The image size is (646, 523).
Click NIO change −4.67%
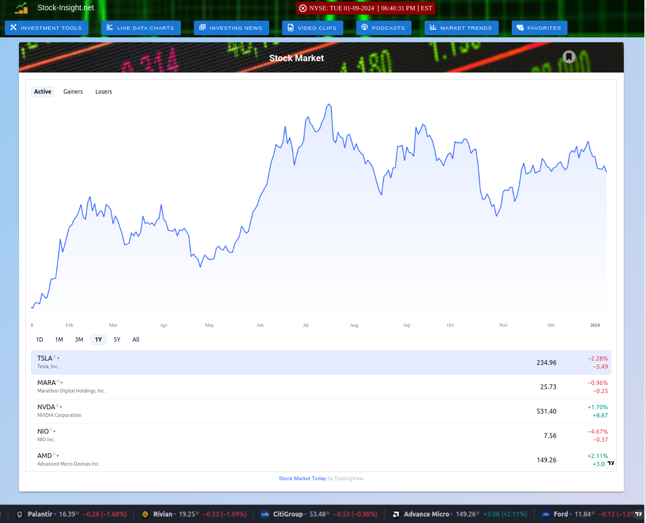597,432
